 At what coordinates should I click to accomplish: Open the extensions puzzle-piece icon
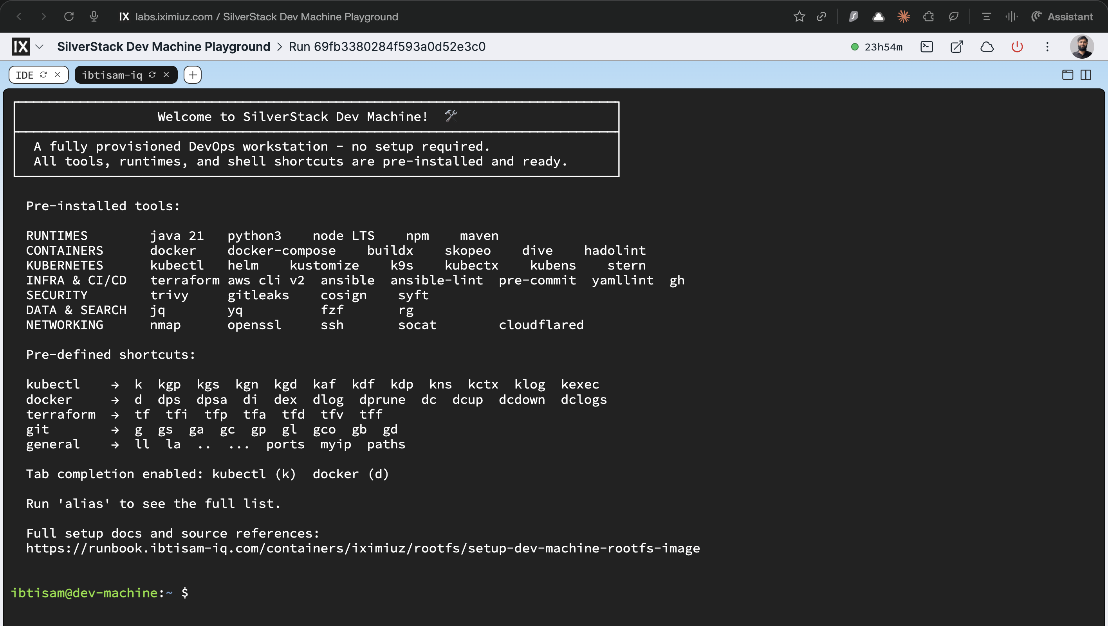[929, 17]
